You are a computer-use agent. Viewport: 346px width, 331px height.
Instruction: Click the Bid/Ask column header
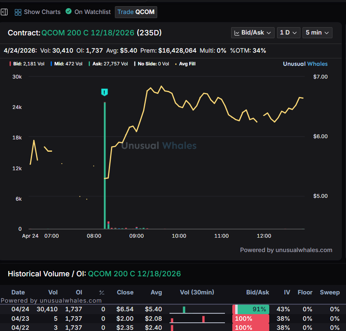click(x=257, y=292)
